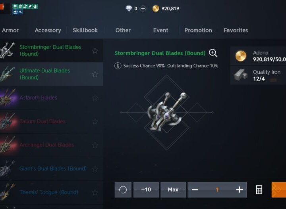Toggle favorite star for Tallum Dual Blades

(95, 121)
